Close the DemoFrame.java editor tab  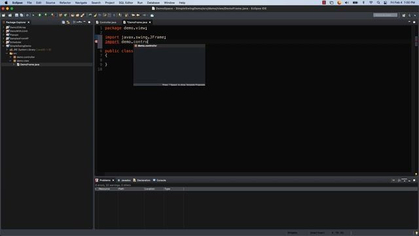tap(150, 22)
